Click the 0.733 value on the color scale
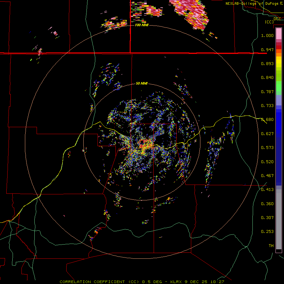Image resolution: width=284 pixels, height=284 pixels. [267, 106]
